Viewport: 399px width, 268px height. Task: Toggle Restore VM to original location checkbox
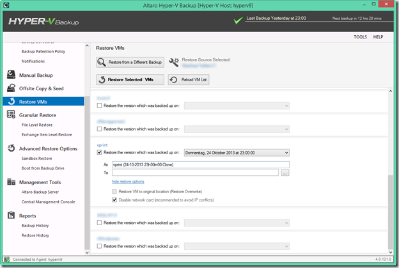pyautogui.click(x=114, y=191)
